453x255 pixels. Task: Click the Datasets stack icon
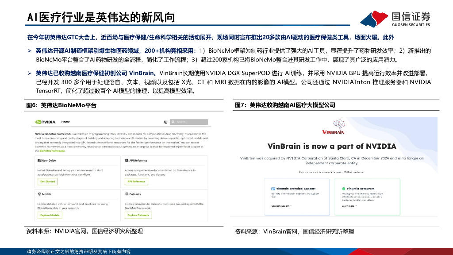click(126, 193)
